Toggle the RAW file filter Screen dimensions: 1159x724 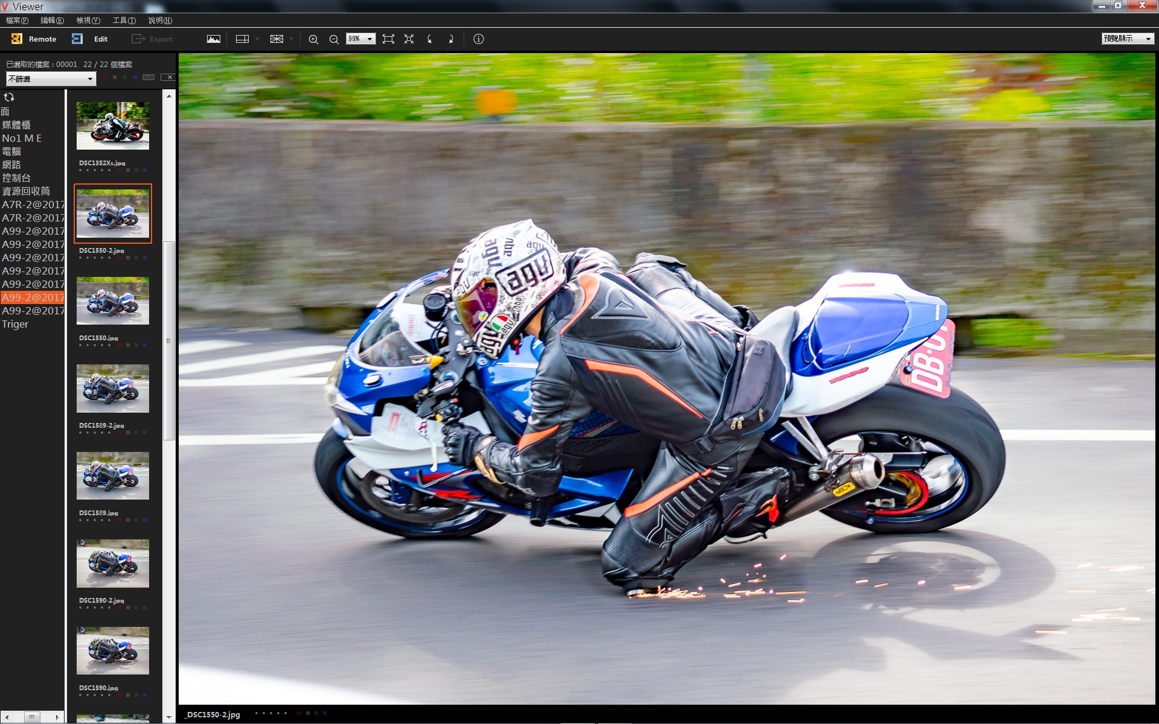point(148,77)
